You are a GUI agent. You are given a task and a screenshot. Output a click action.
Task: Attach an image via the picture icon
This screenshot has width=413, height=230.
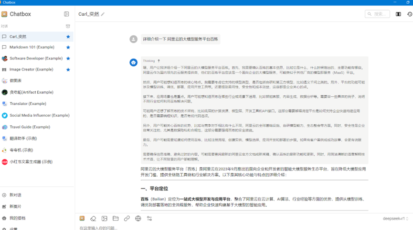[x=104, y=219]
